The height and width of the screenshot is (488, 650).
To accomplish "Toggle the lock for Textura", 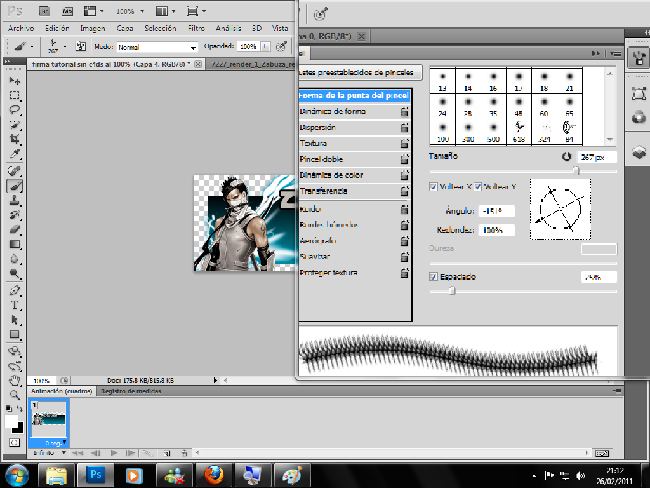I will (x=404, y=143).
